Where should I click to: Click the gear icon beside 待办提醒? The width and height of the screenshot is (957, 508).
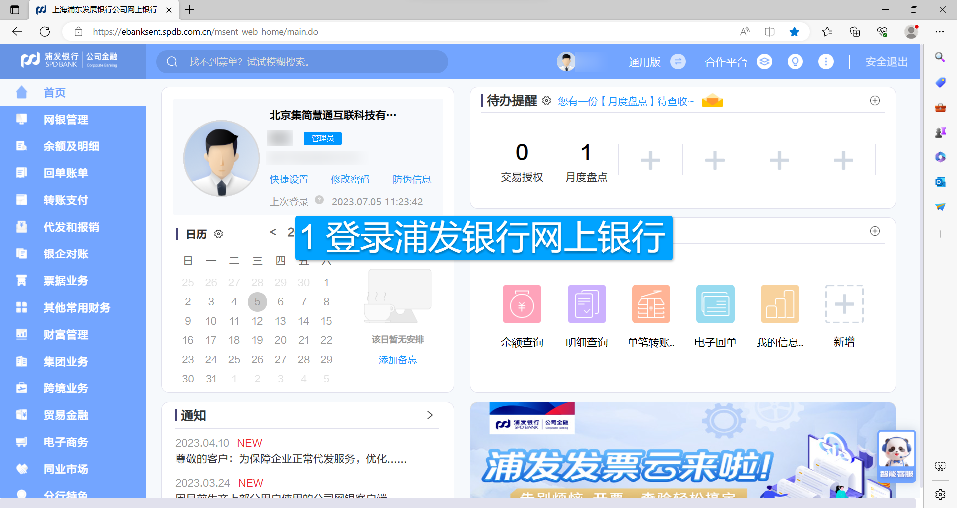[547, 101]
